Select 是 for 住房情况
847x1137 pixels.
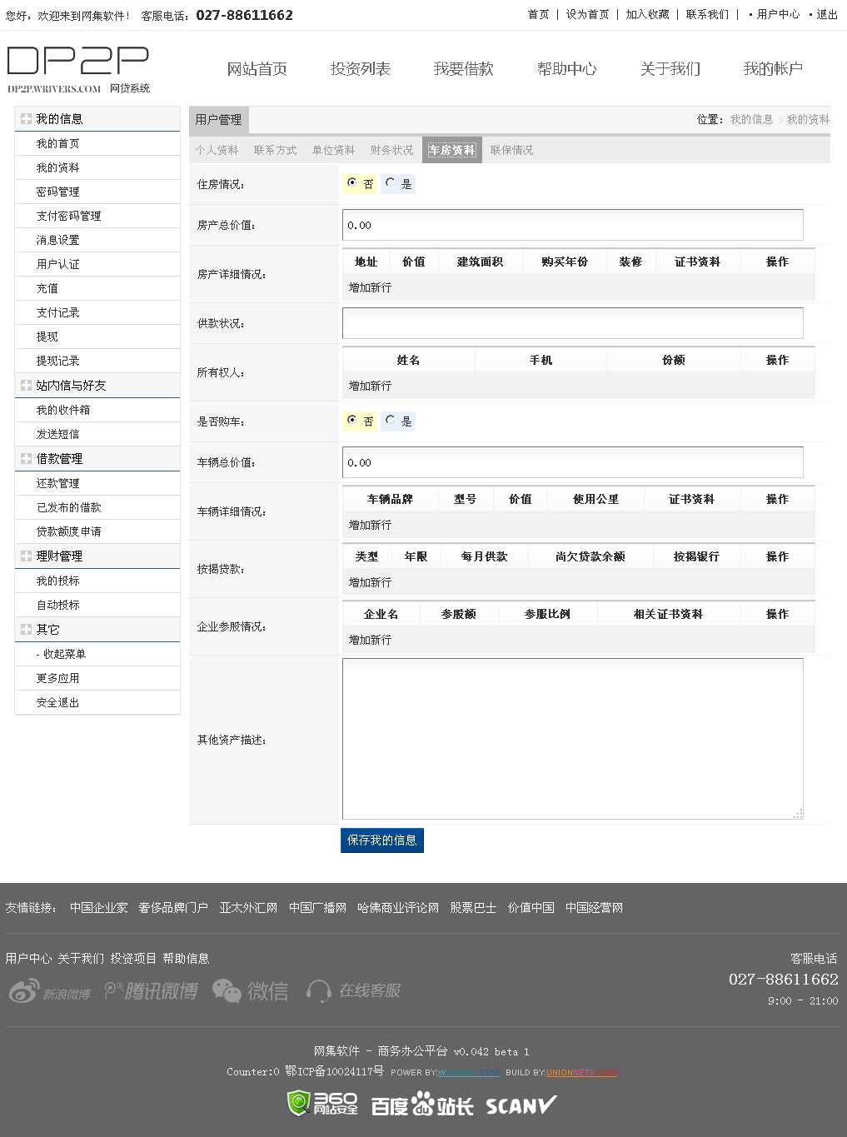coord(391,183)
